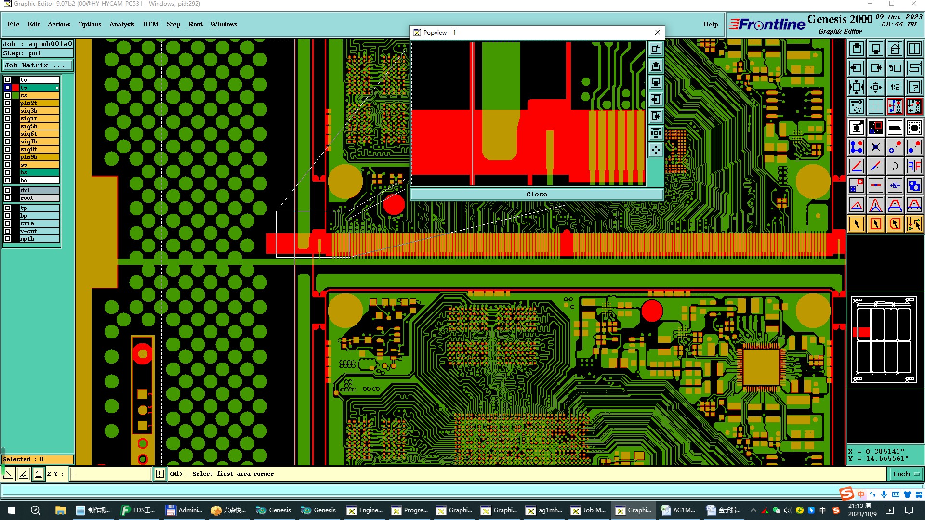
Task: Click the Home view icon
Action: [895, 49]
